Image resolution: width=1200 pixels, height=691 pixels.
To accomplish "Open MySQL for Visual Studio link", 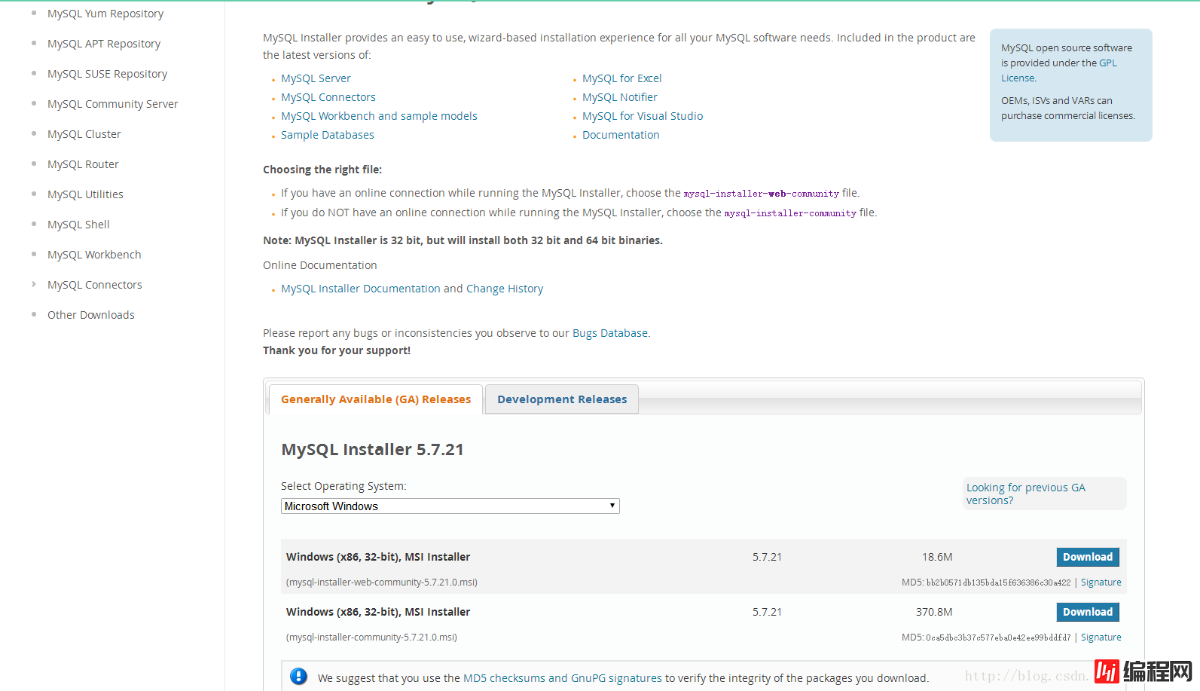I will click(x=643, y=116).
